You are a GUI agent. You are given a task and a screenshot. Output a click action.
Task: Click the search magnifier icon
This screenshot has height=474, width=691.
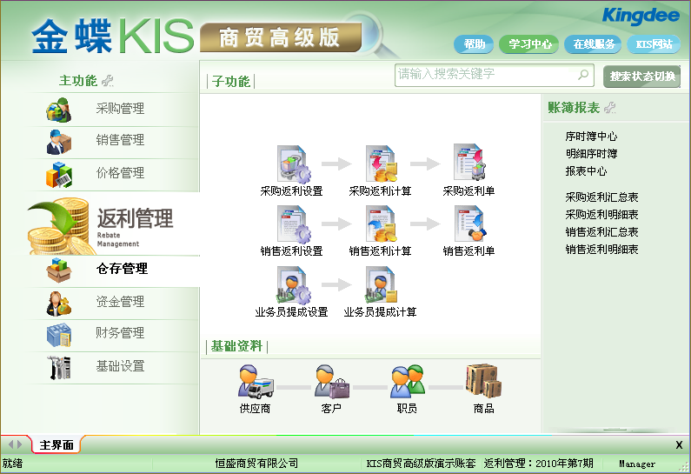pos(584,75)
